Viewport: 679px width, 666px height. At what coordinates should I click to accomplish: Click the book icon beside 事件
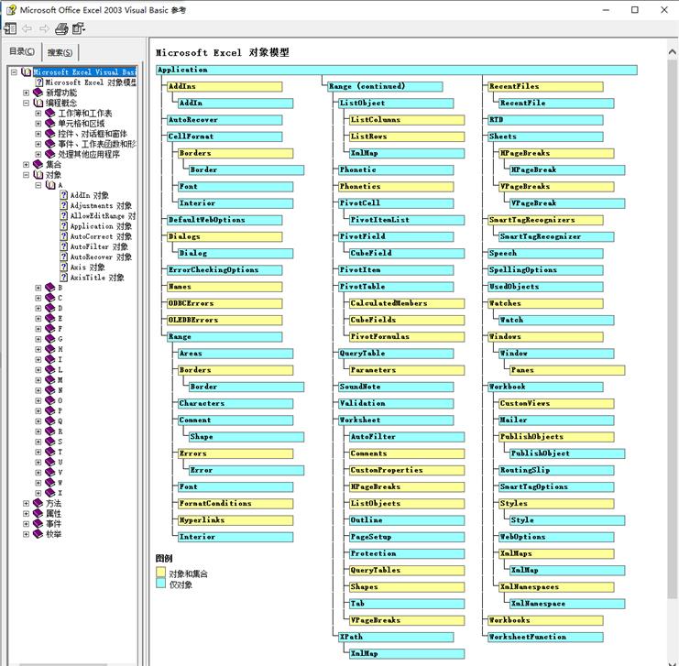tap(38, 524)
